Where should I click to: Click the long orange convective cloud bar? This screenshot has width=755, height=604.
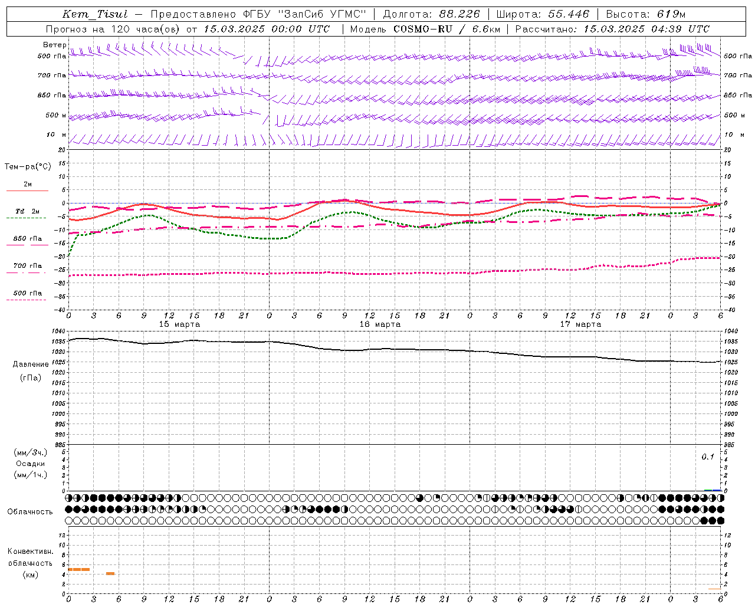79,569
